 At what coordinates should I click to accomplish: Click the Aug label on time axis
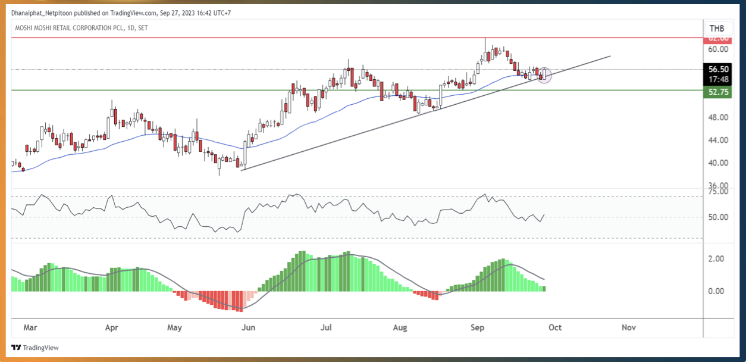pos(400,327)
